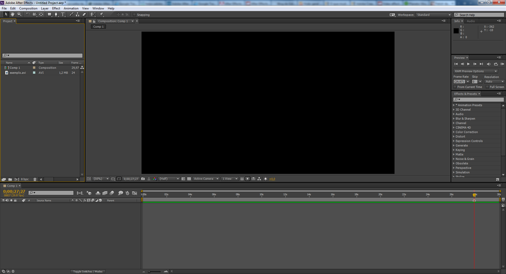Play the preview with the Play button

(469, 64)
